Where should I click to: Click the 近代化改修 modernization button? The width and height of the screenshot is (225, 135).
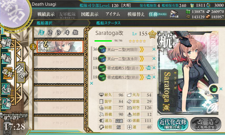coord(173,124)
